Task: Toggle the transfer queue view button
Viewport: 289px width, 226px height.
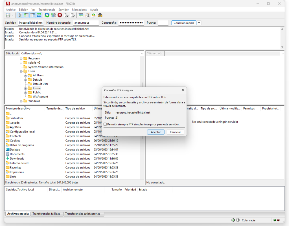Action: click(x=39, y=15)
